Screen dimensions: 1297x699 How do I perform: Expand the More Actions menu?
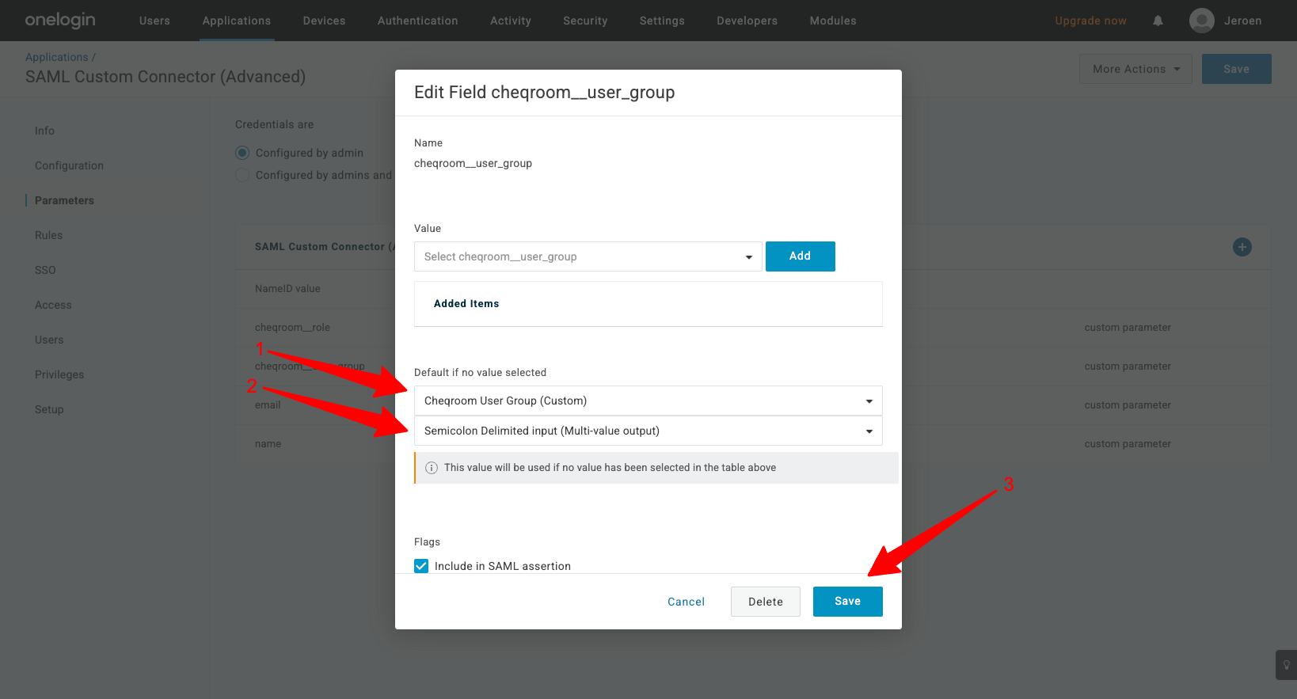[x=1135, y=69]
